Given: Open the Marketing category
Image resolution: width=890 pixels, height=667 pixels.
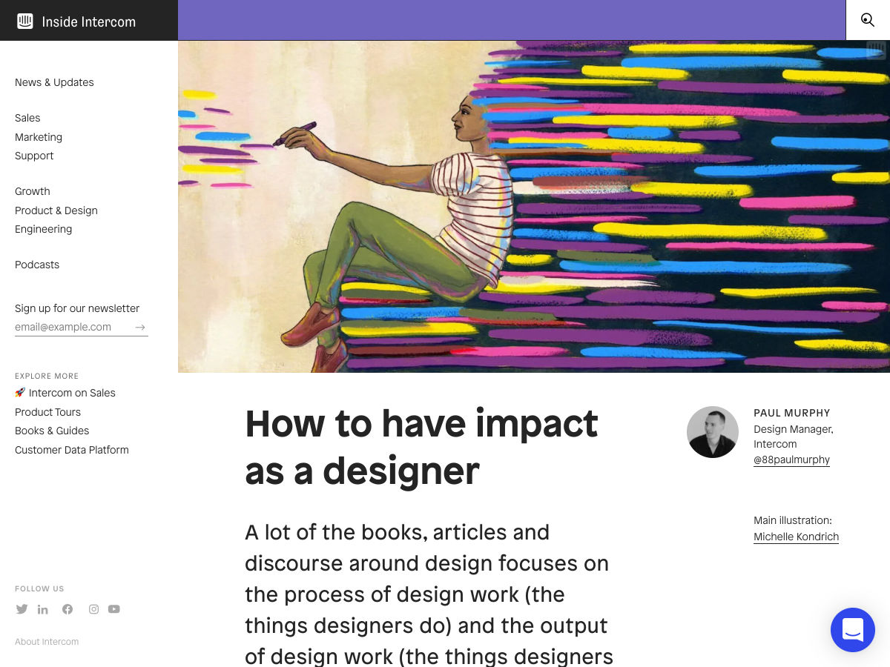Looking at the screenshot, I should click(x=39, y=137).
